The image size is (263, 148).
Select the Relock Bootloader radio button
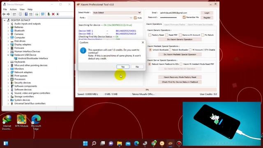pos(170,50)
